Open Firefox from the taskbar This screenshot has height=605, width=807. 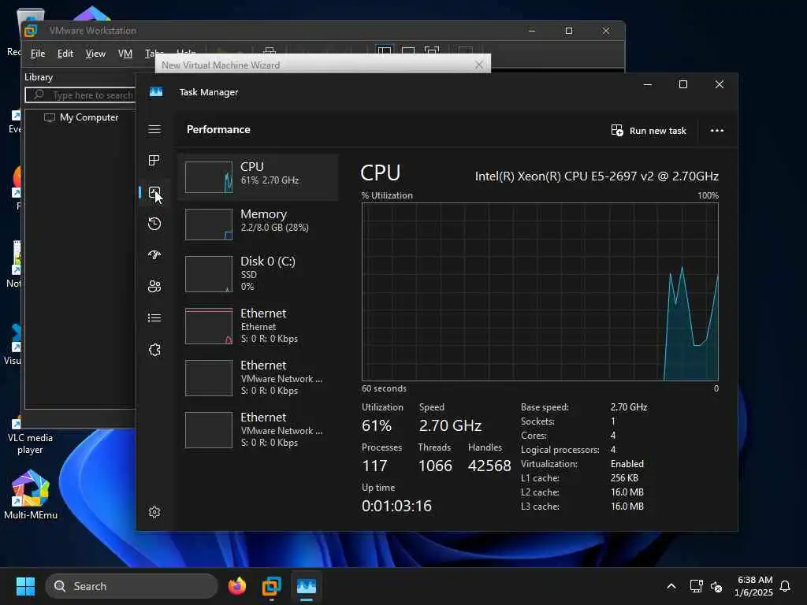click(x=237, y=586)
